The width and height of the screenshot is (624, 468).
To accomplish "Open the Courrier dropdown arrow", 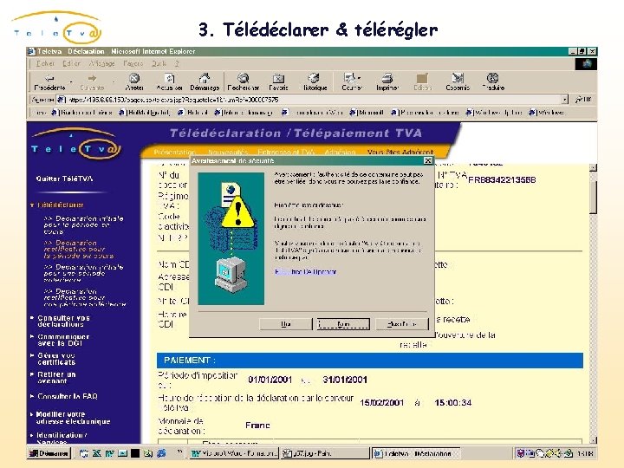I will (x=359, y=78).
